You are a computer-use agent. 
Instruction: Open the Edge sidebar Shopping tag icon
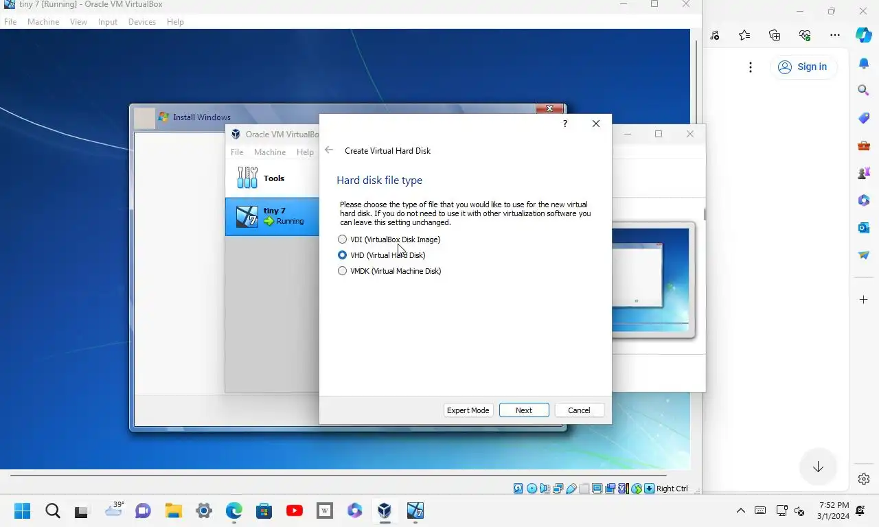tap(864, 118)
